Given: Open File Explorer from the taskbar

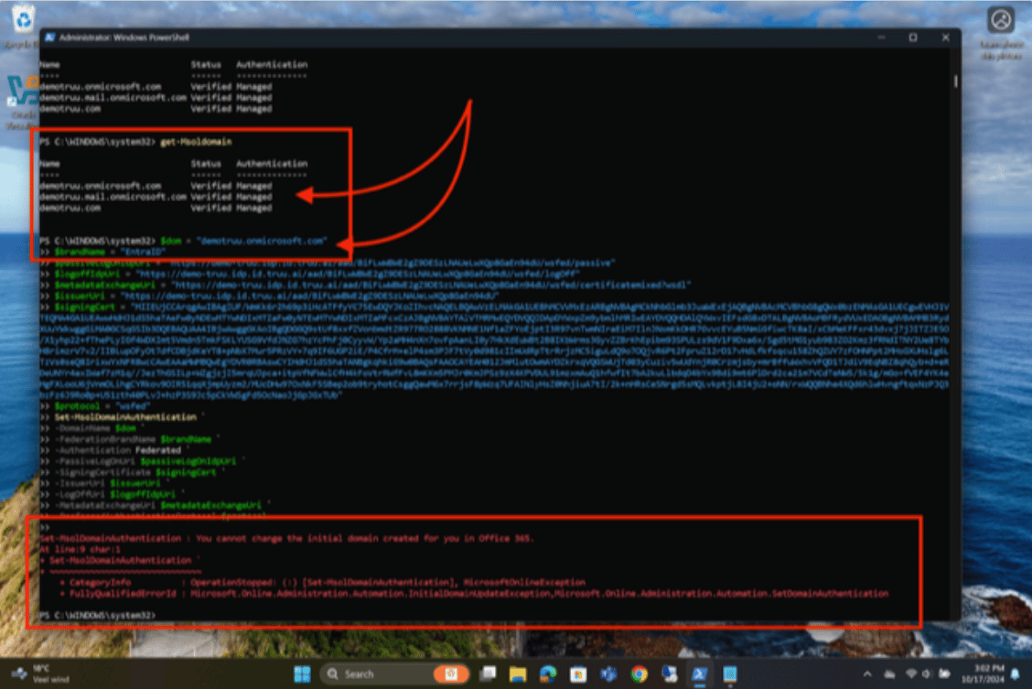Looking at the screenshot, I should point(518,673).
